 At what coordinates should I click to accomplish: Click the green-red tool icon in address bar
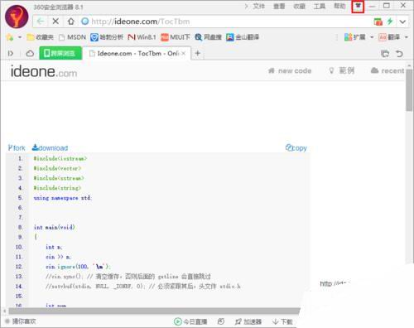click(x=378, y=22)
